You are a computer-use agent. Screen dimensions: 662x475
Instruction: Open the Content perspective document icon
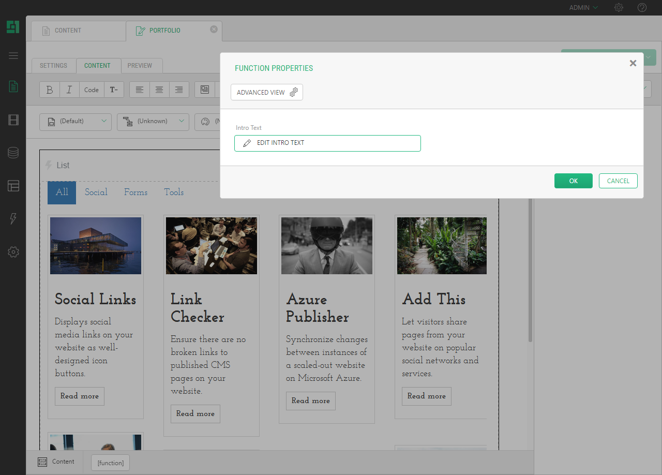tap(13, 86)
